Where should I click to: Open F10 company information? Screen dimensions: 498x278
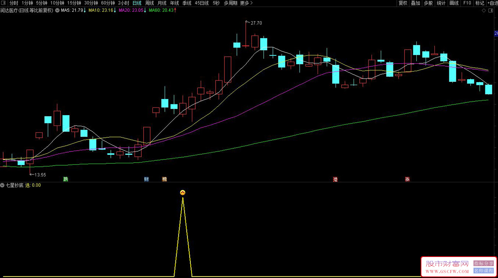[x=467, y=3]
